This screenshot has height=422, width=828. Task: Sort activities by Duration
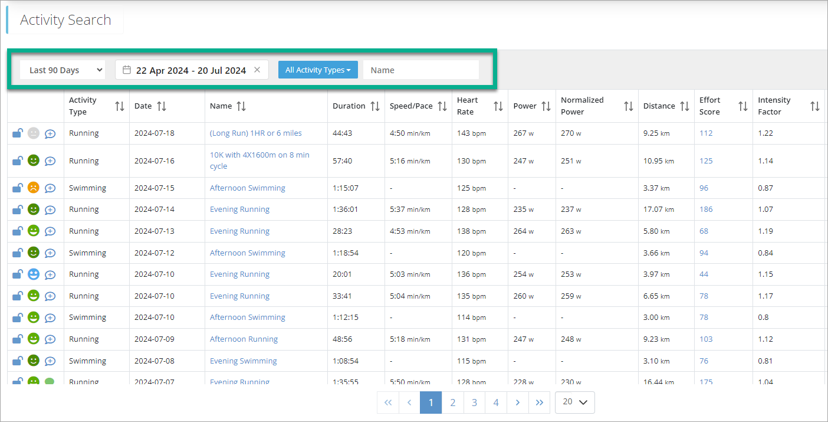[375, 106]
